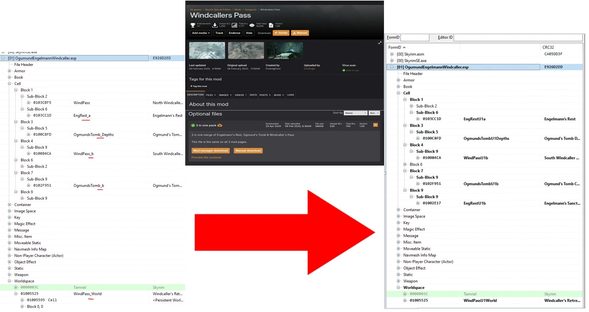589x312 pixels.
Task: Expand the media gallery fullscreen icon
Action: [380, 43]
